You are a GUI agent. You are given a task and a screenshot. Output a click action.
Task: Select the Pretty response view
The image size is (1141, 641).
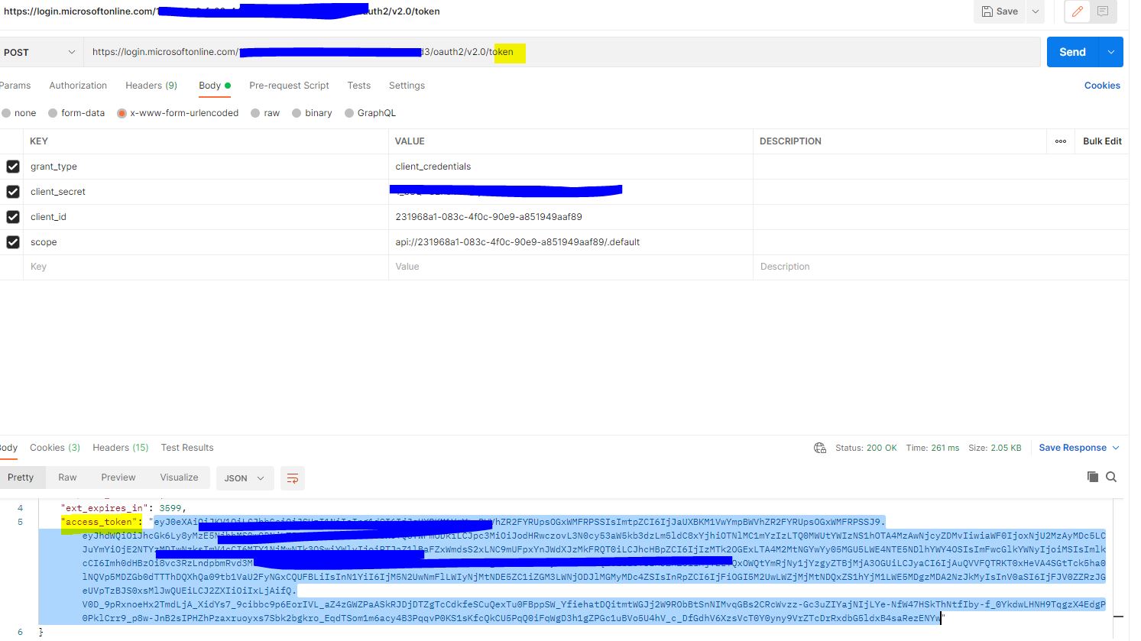coord(21,478)
